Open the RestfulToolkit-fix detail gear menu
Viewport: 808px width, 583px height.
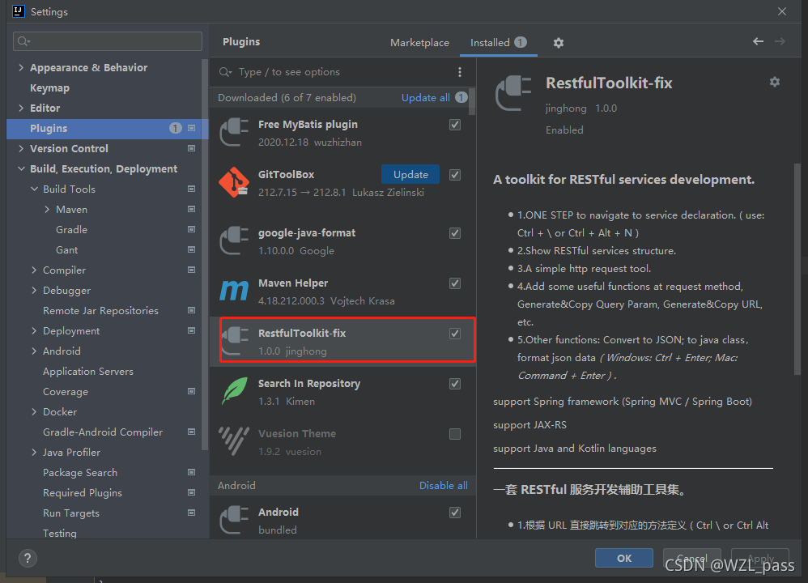coord(775,82)
